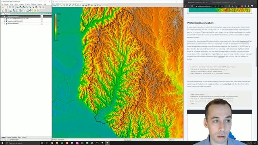The width and height of the screenshot is (258, 145).
Task: Open GUI settings yellow icon
Action: click(35, 10)
